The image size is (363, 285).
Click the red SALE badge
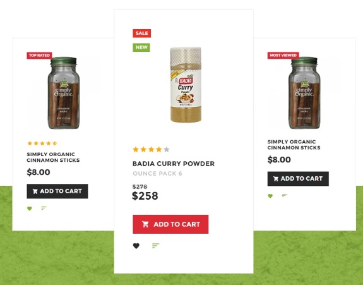(x=141, y=33)
